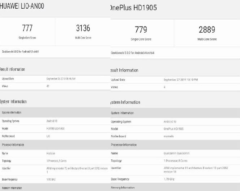Select processor name HiSilicon

point(51,153)
